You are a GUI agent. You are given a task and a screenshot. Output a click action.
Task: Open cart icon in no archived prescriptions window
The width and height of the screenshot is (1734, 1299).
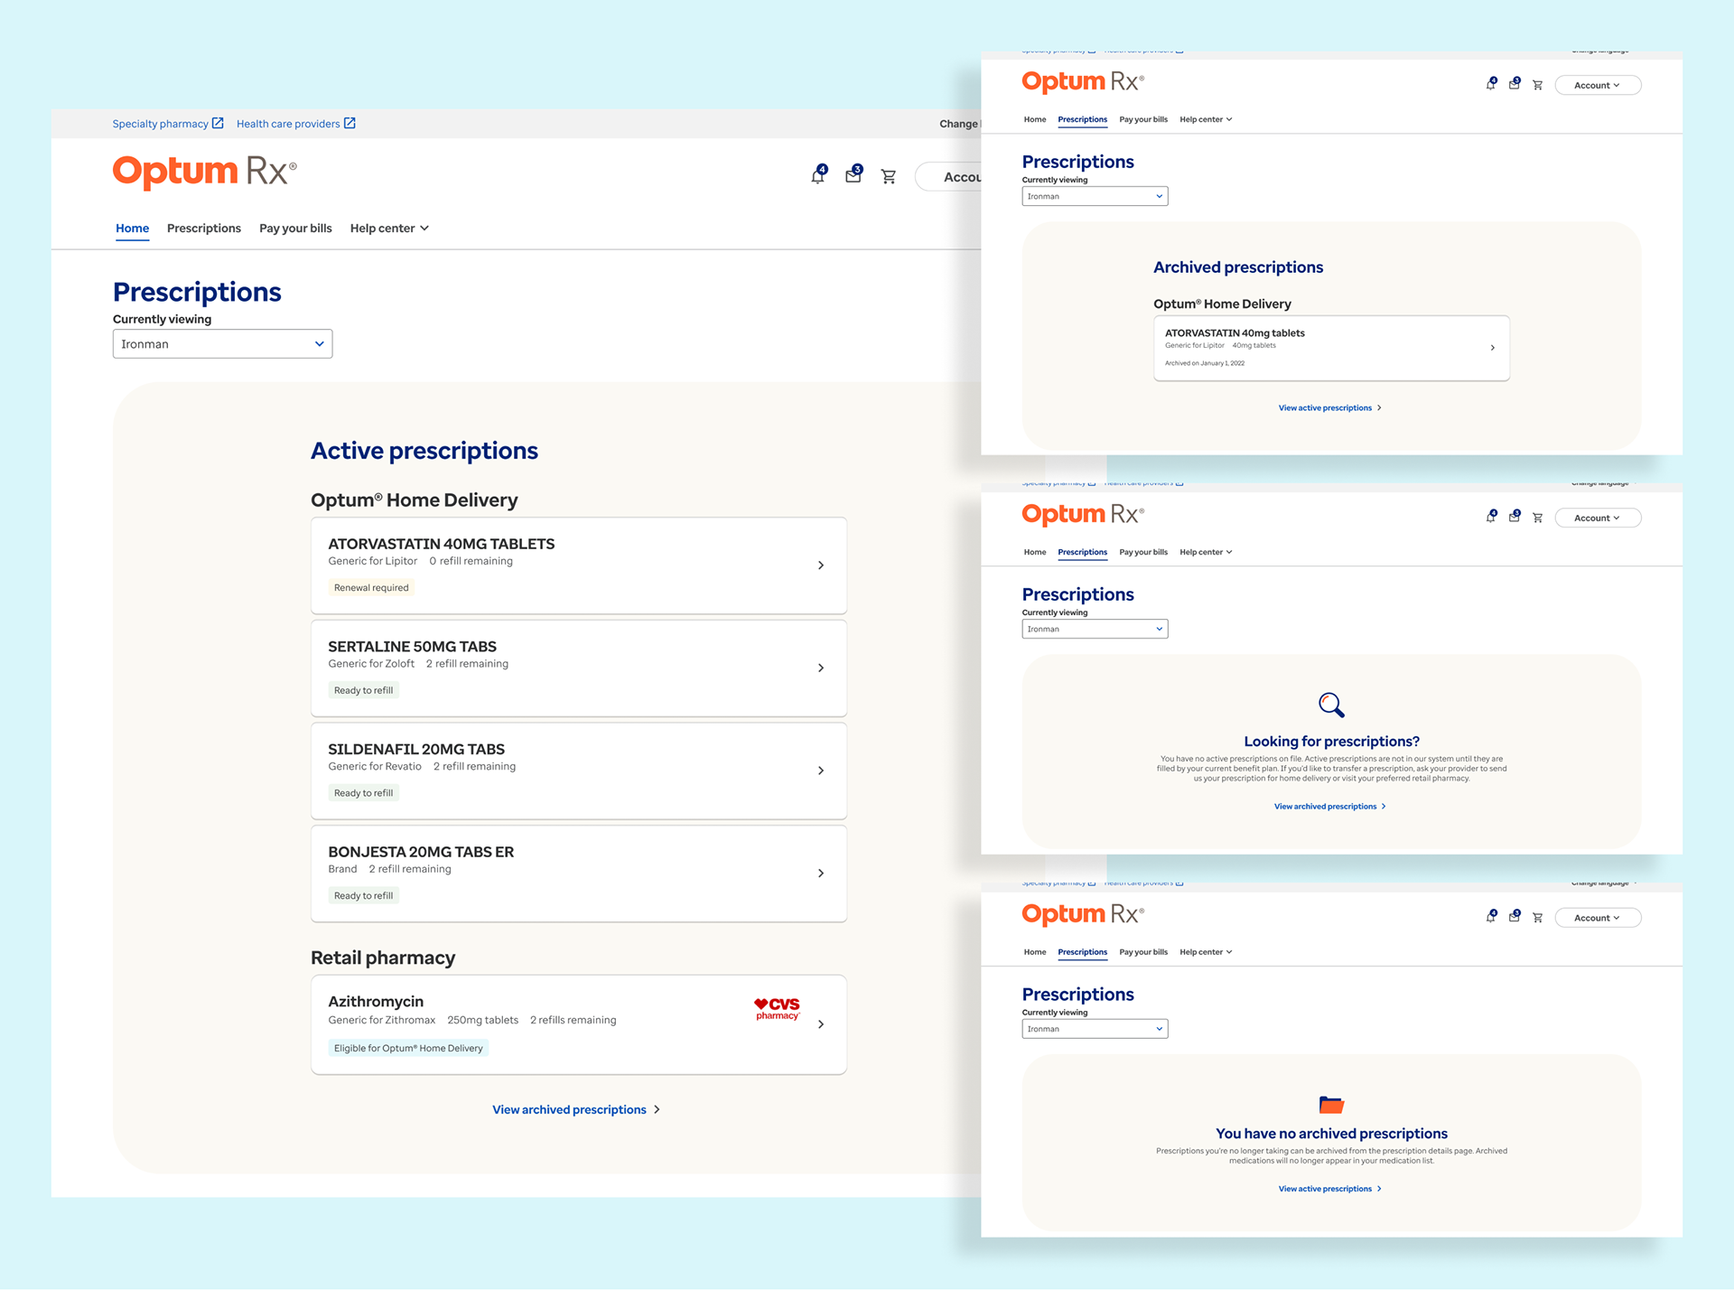click(x=1537, y=918)
